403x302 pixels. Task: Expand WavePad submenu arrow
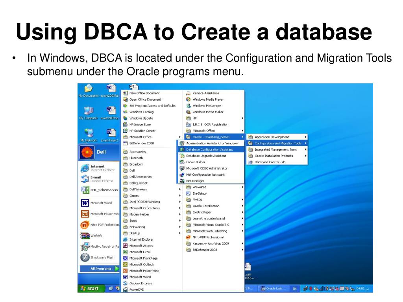(242, 187)
